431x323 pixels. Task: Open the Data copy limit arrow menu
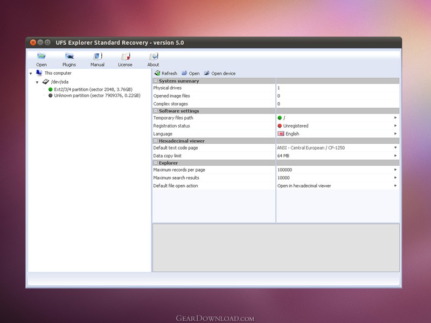395,156
